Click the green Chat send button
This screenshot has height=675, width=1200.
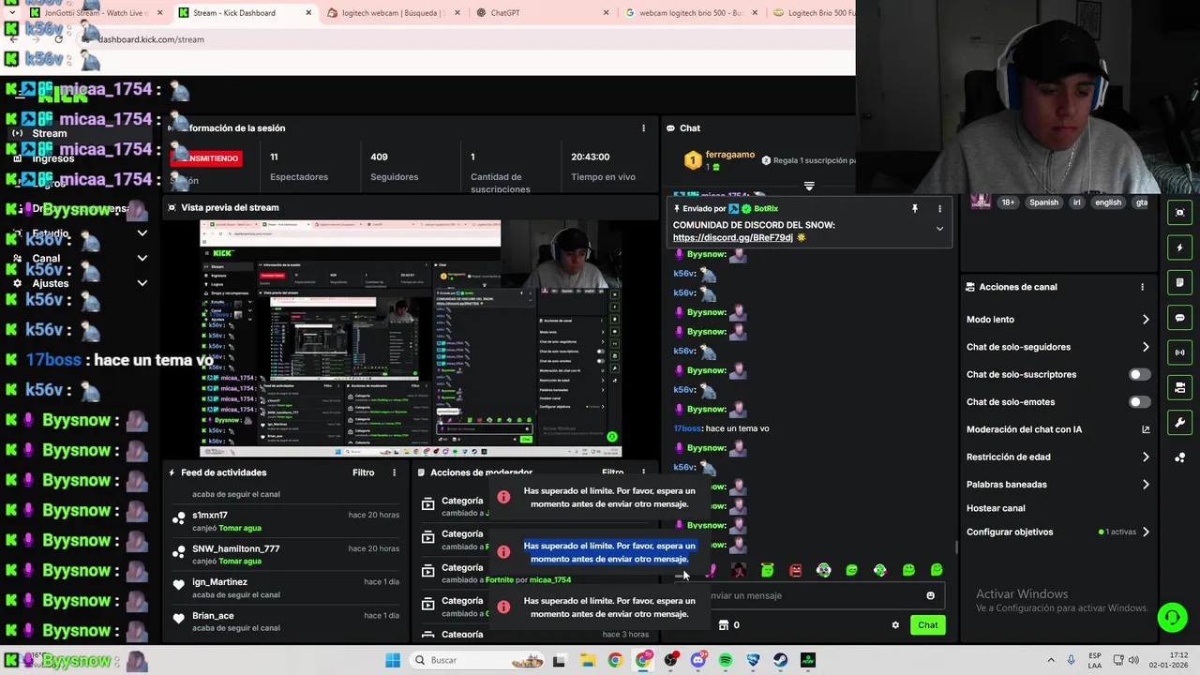tap(927, 625)
